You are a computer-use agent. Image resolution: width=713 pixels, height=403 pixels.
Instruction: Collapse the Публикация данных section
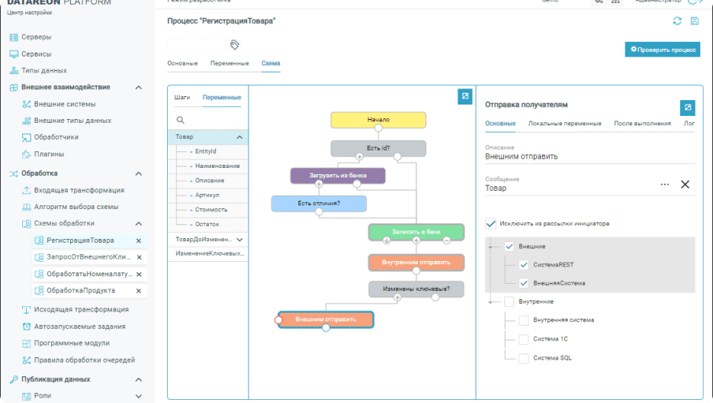[x=139, y=379]
